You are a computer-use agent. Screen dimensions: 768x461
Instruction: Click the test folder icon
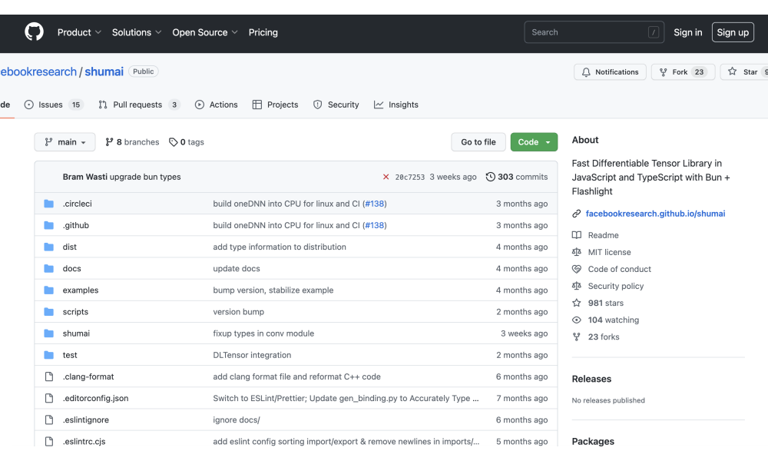point(49,355)
